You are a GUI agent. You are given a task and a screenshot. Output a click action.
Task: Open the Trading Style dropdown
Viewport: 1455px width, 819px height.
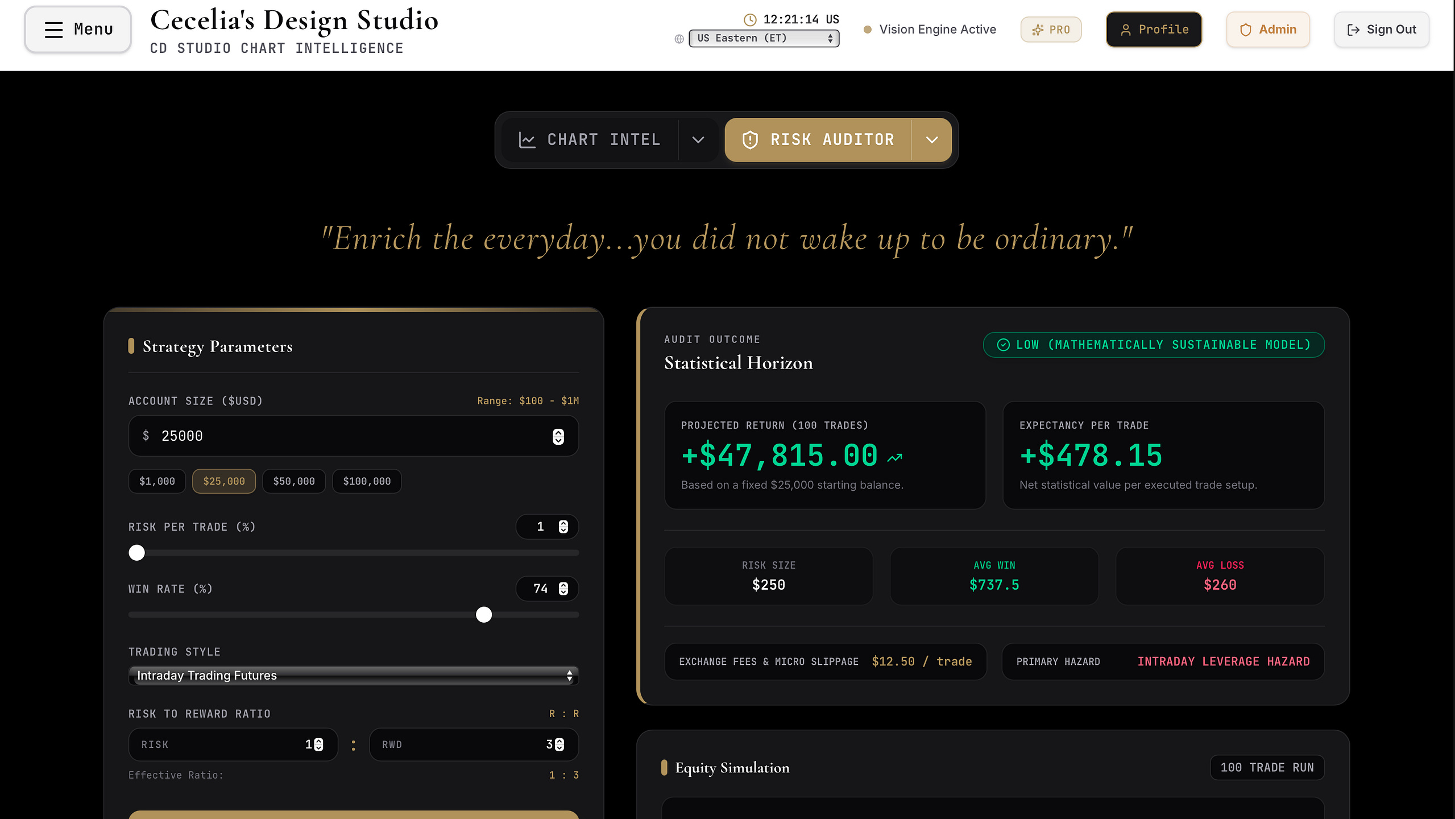tap(354, 676)
